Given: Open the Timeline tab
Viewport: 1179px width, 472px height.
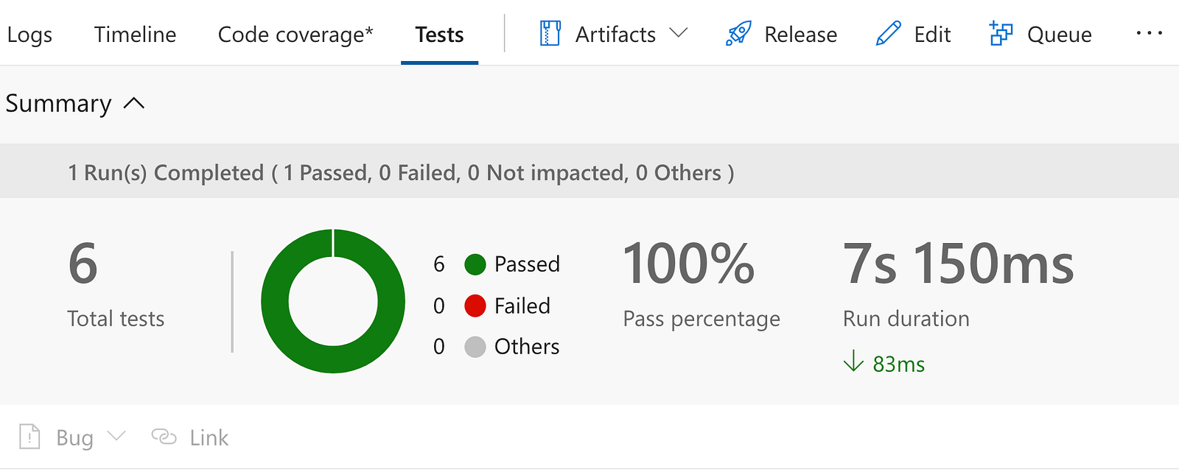Looking at the screenshot, I should pyautogui.click(x=135, y=35).
